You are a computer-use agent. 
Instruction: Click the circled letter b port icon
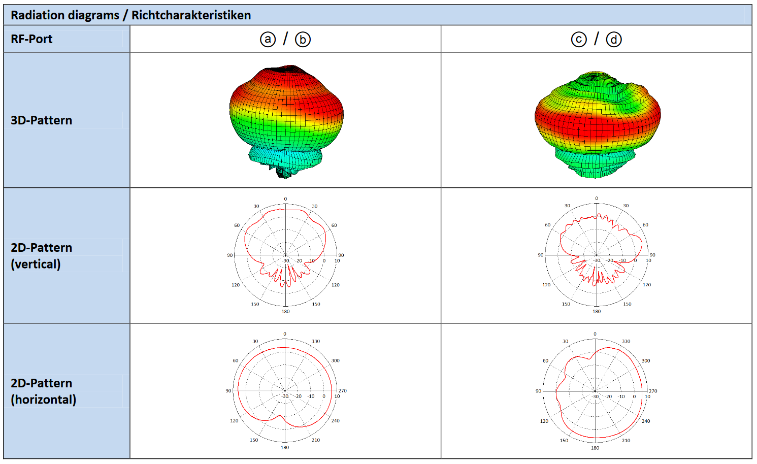303,39
